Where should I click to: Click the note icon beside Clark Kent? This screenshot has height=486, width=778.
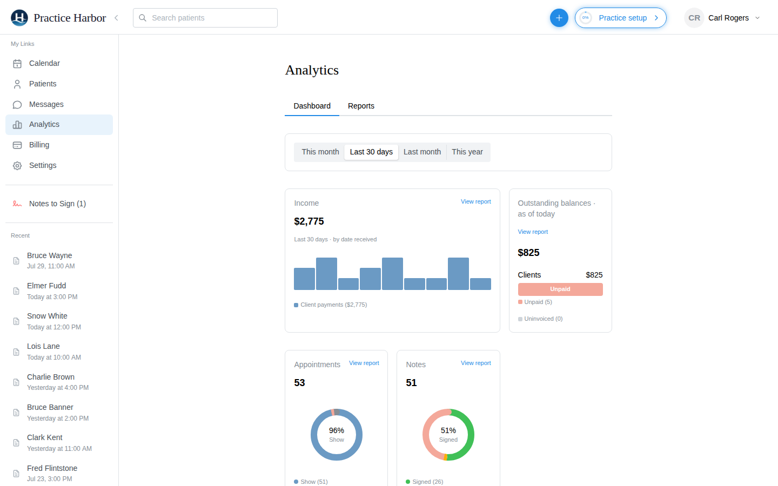pyautogui.click(x=16, y=443)
